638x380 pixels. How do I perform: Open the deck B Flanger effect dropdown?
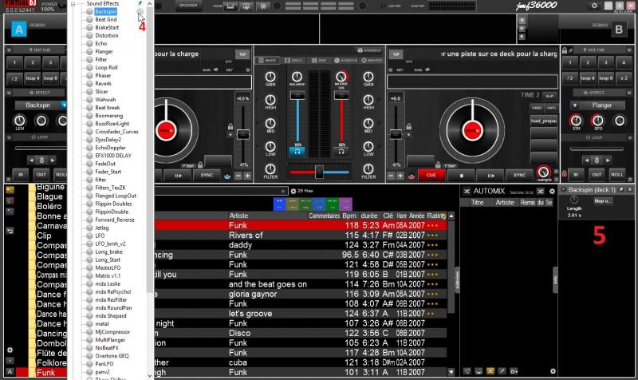coord(597,105)
